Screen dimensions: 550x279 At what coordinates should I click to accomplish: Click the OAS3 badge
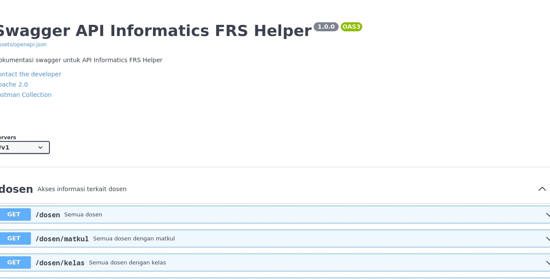tap(351, 27)
